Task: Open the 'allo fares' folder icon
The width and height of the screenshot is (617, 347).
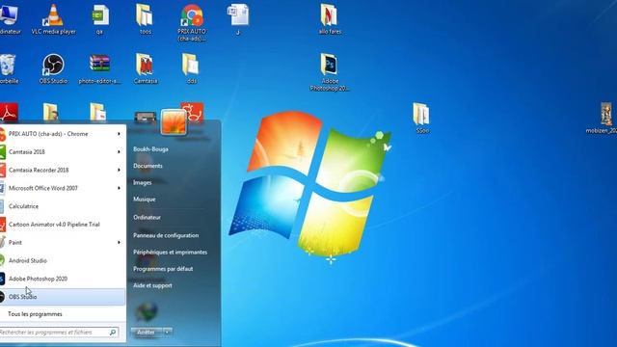Action: click(x=330, y=19)
